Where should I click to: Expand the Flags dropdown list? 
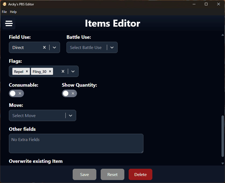click(x=73, y=71)
